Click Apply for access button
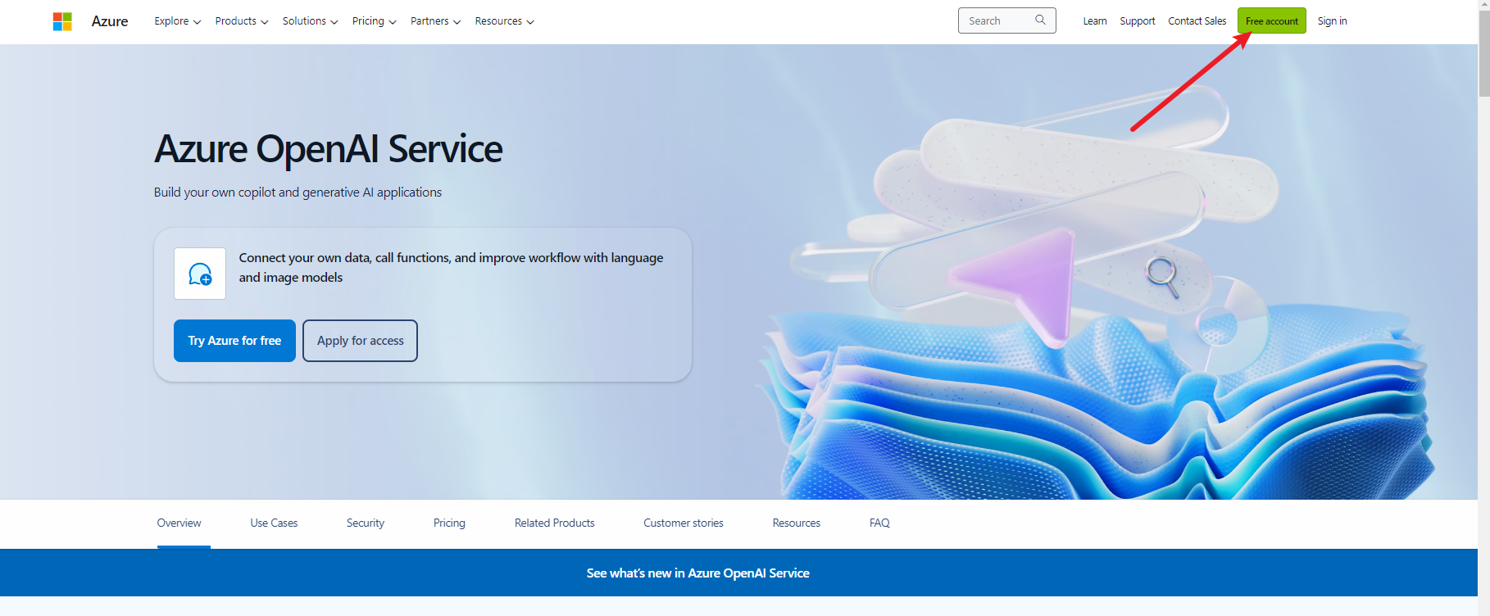Screen dimensions: 1490x616 click(361, 341)
